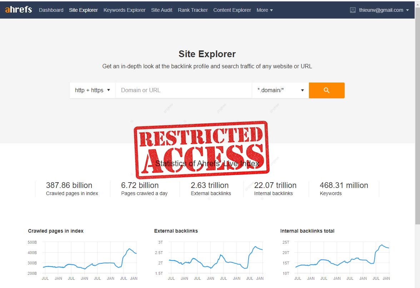Image resolution: width=420 pixels, height=288 pixels.
Task: Click the Ahrefs logo
Action: click(x=19, y=10)
